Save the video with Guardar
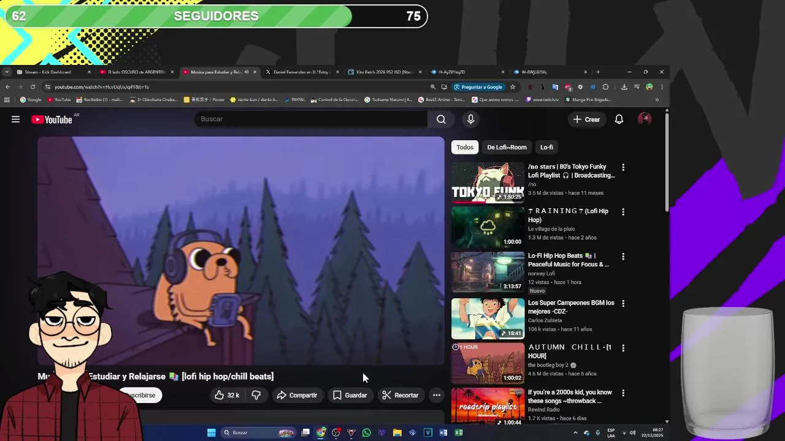Viewport: 785px width, 441px height. click(x=350, y=395)
